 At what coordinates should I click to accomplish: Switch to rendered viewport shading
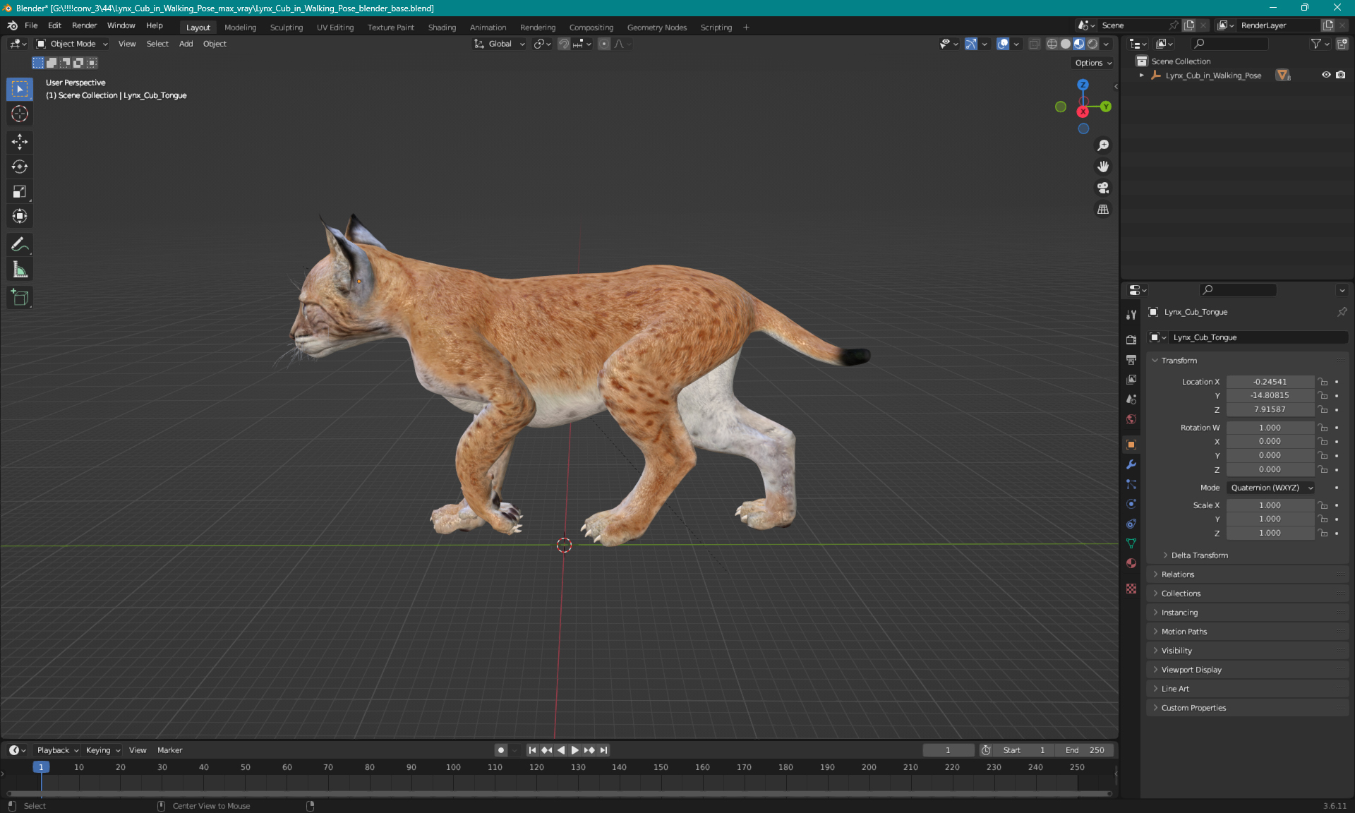click(x=1092, y=44)
